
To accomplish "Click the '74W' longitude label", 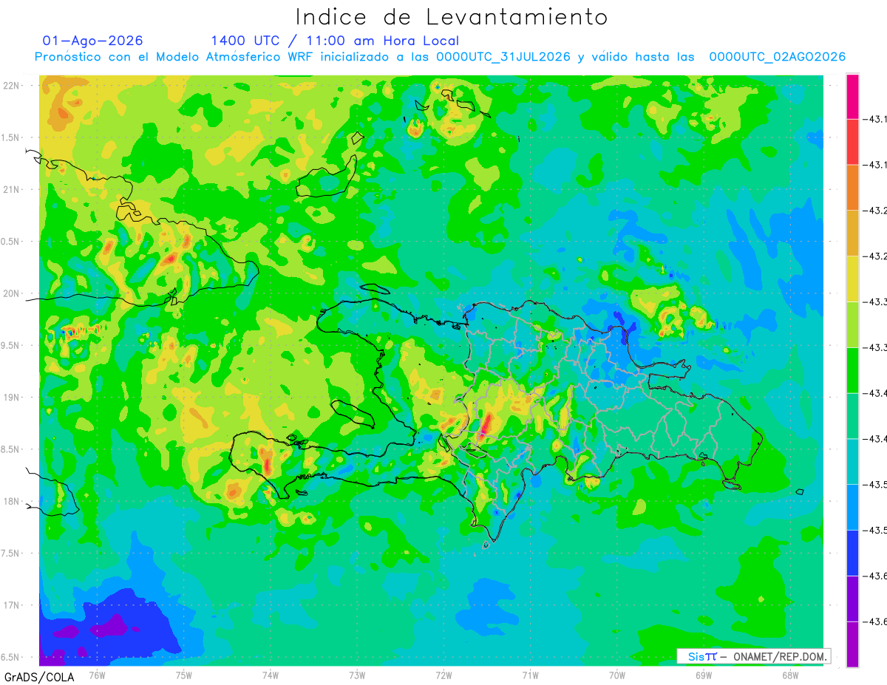I will (271, 675).
